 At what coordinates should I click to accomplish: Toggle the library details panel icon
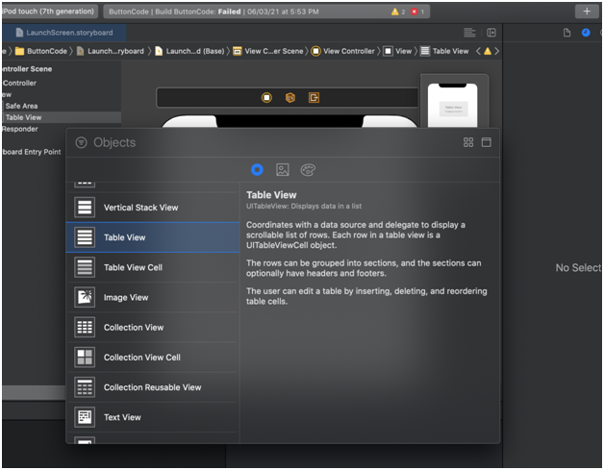click(486, 142)
